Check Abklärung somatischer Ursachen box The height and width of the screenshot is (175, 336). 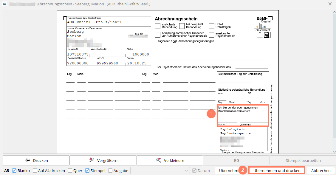(158, 35)
